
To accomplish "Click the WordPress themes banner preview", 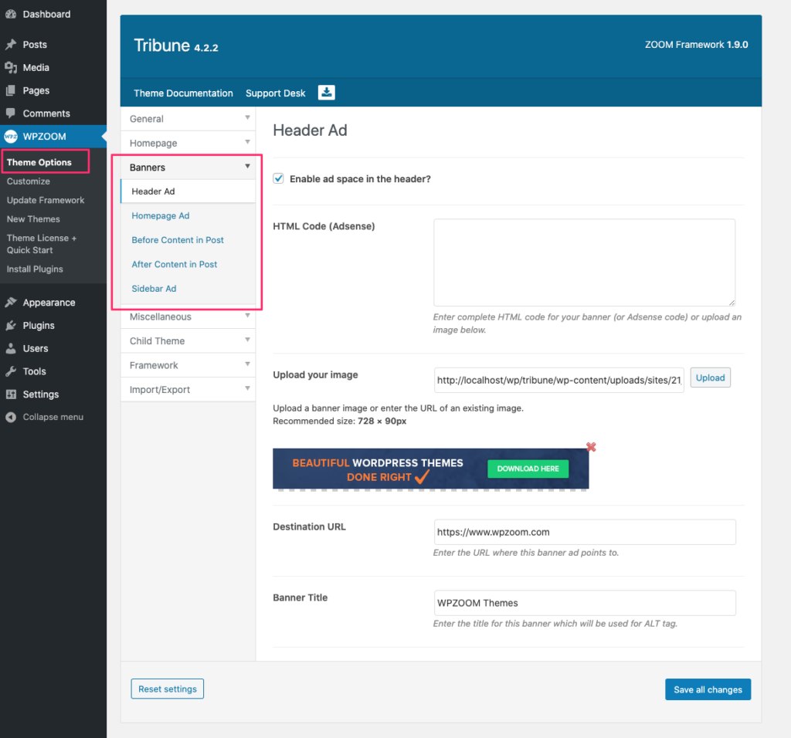I will pyautogui.click(x=431, y=469).
